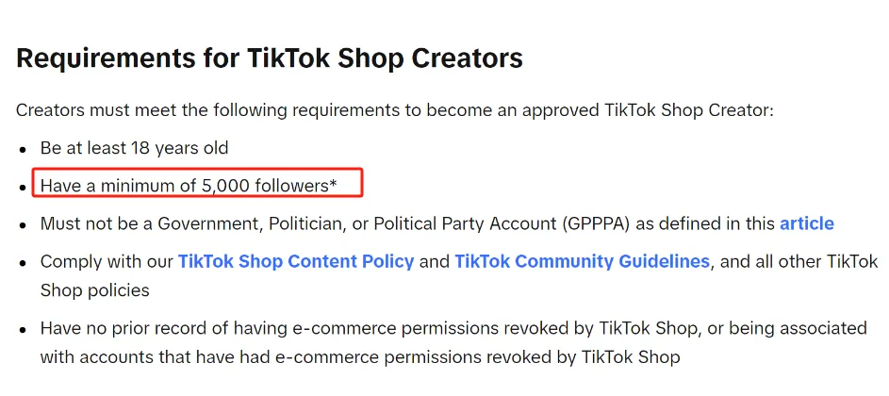Open the TikTok Shop Content Policy link

click(x=296, y=261)
